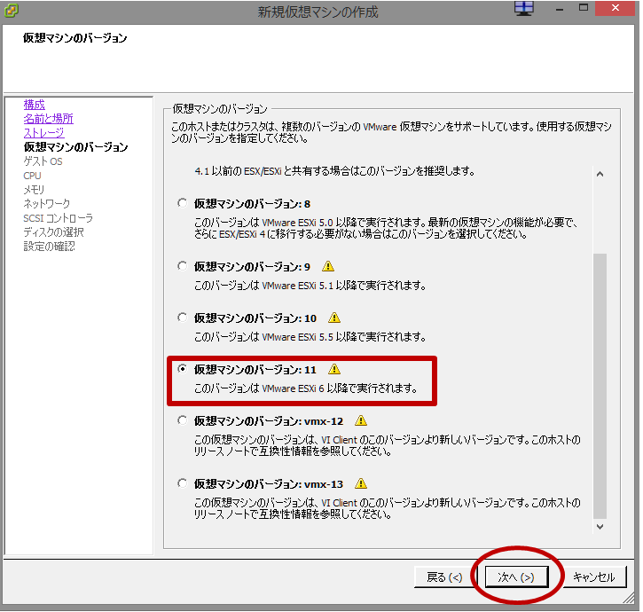Viewport: 643px width, 612px height.
Task: Click the monitor icon in title bar
Action: point(524,9)
